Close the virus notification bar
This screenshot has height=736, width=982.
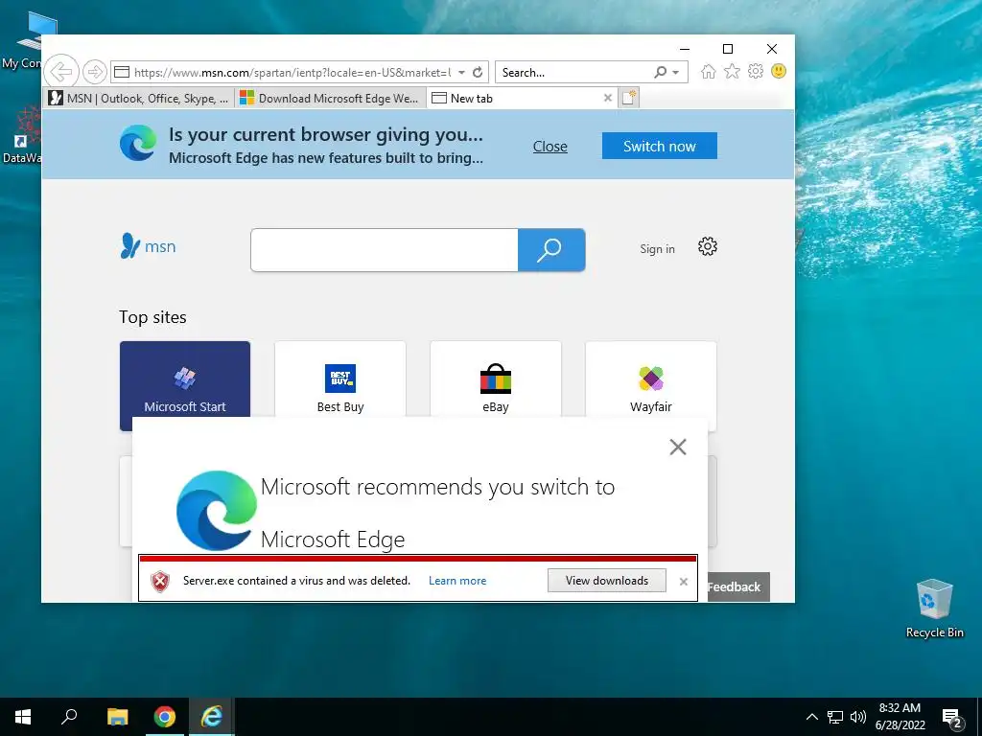(x=683, y=582)
